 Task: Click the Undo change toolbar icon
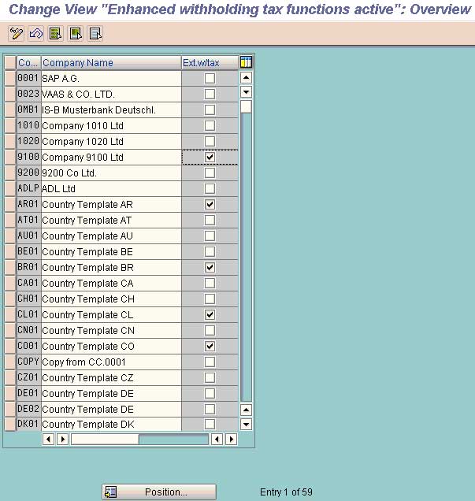tap(35, 34)
